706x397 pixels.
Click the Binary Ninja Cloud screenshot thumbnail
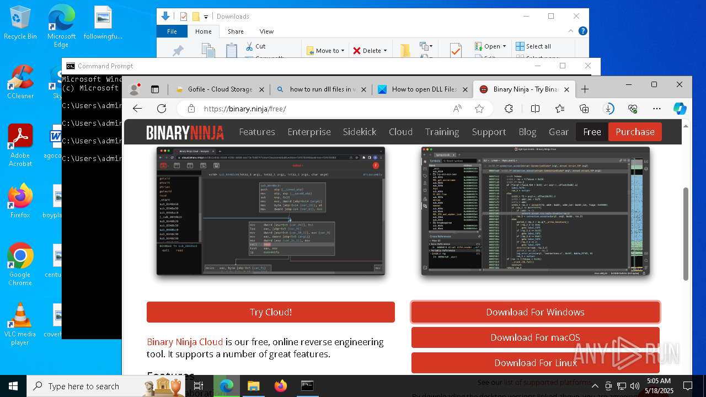click(271, 211)
